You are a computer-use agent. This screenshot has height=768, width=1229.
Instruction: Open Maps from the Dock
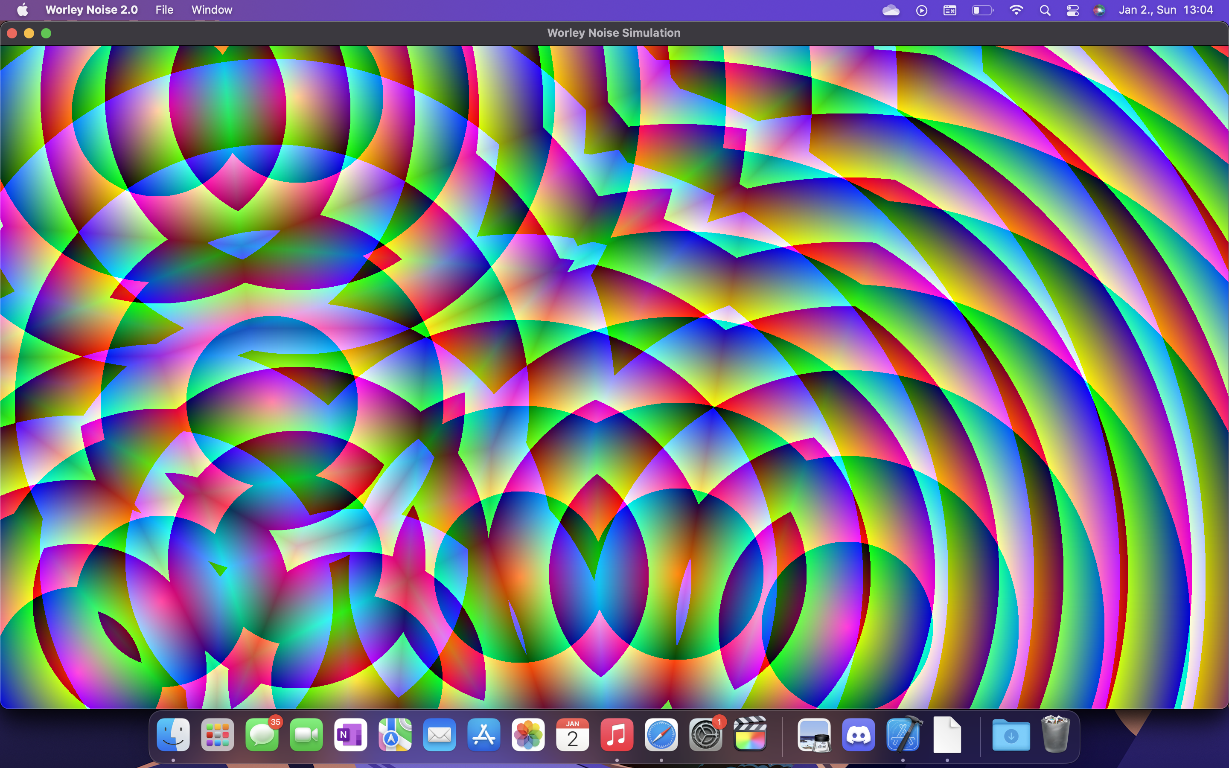pyautogui.click(x=395, y=734)
